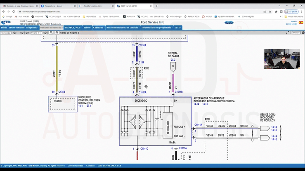Click the Contenido button

point(6,33)
